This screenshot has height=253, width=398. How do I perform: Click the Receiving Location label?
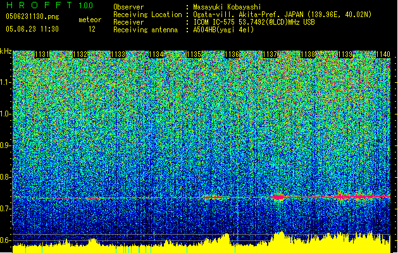coord(147,15)
